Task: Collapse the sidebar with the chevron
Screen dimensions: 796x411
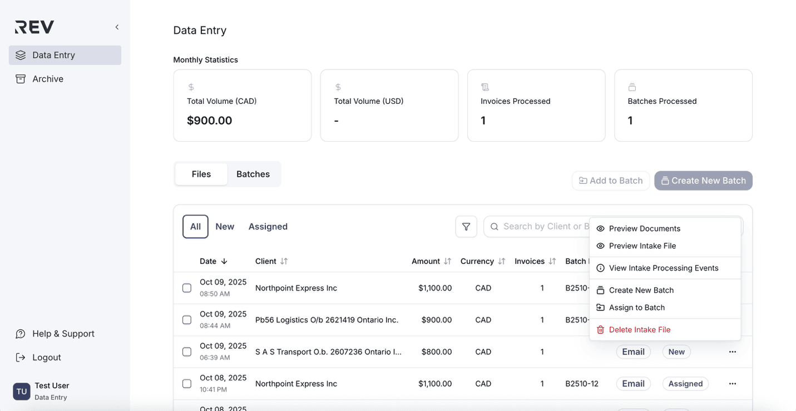Action: tap(117, 27)
